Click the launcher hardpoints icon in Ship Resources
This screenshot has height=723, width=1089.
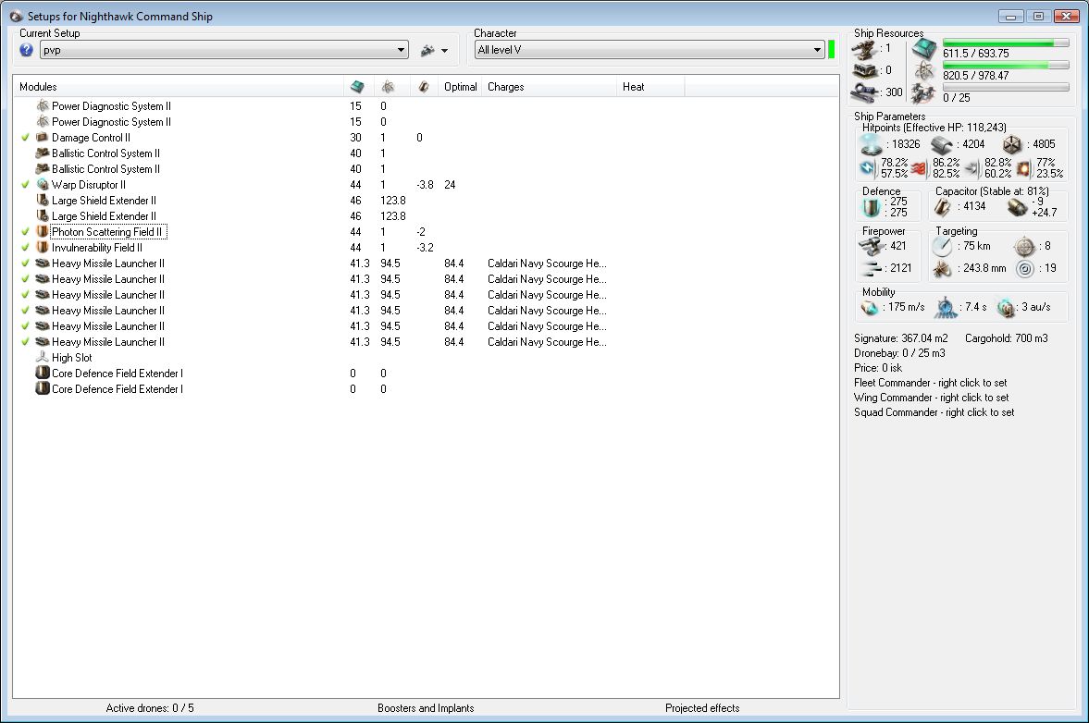click(864, 71)
